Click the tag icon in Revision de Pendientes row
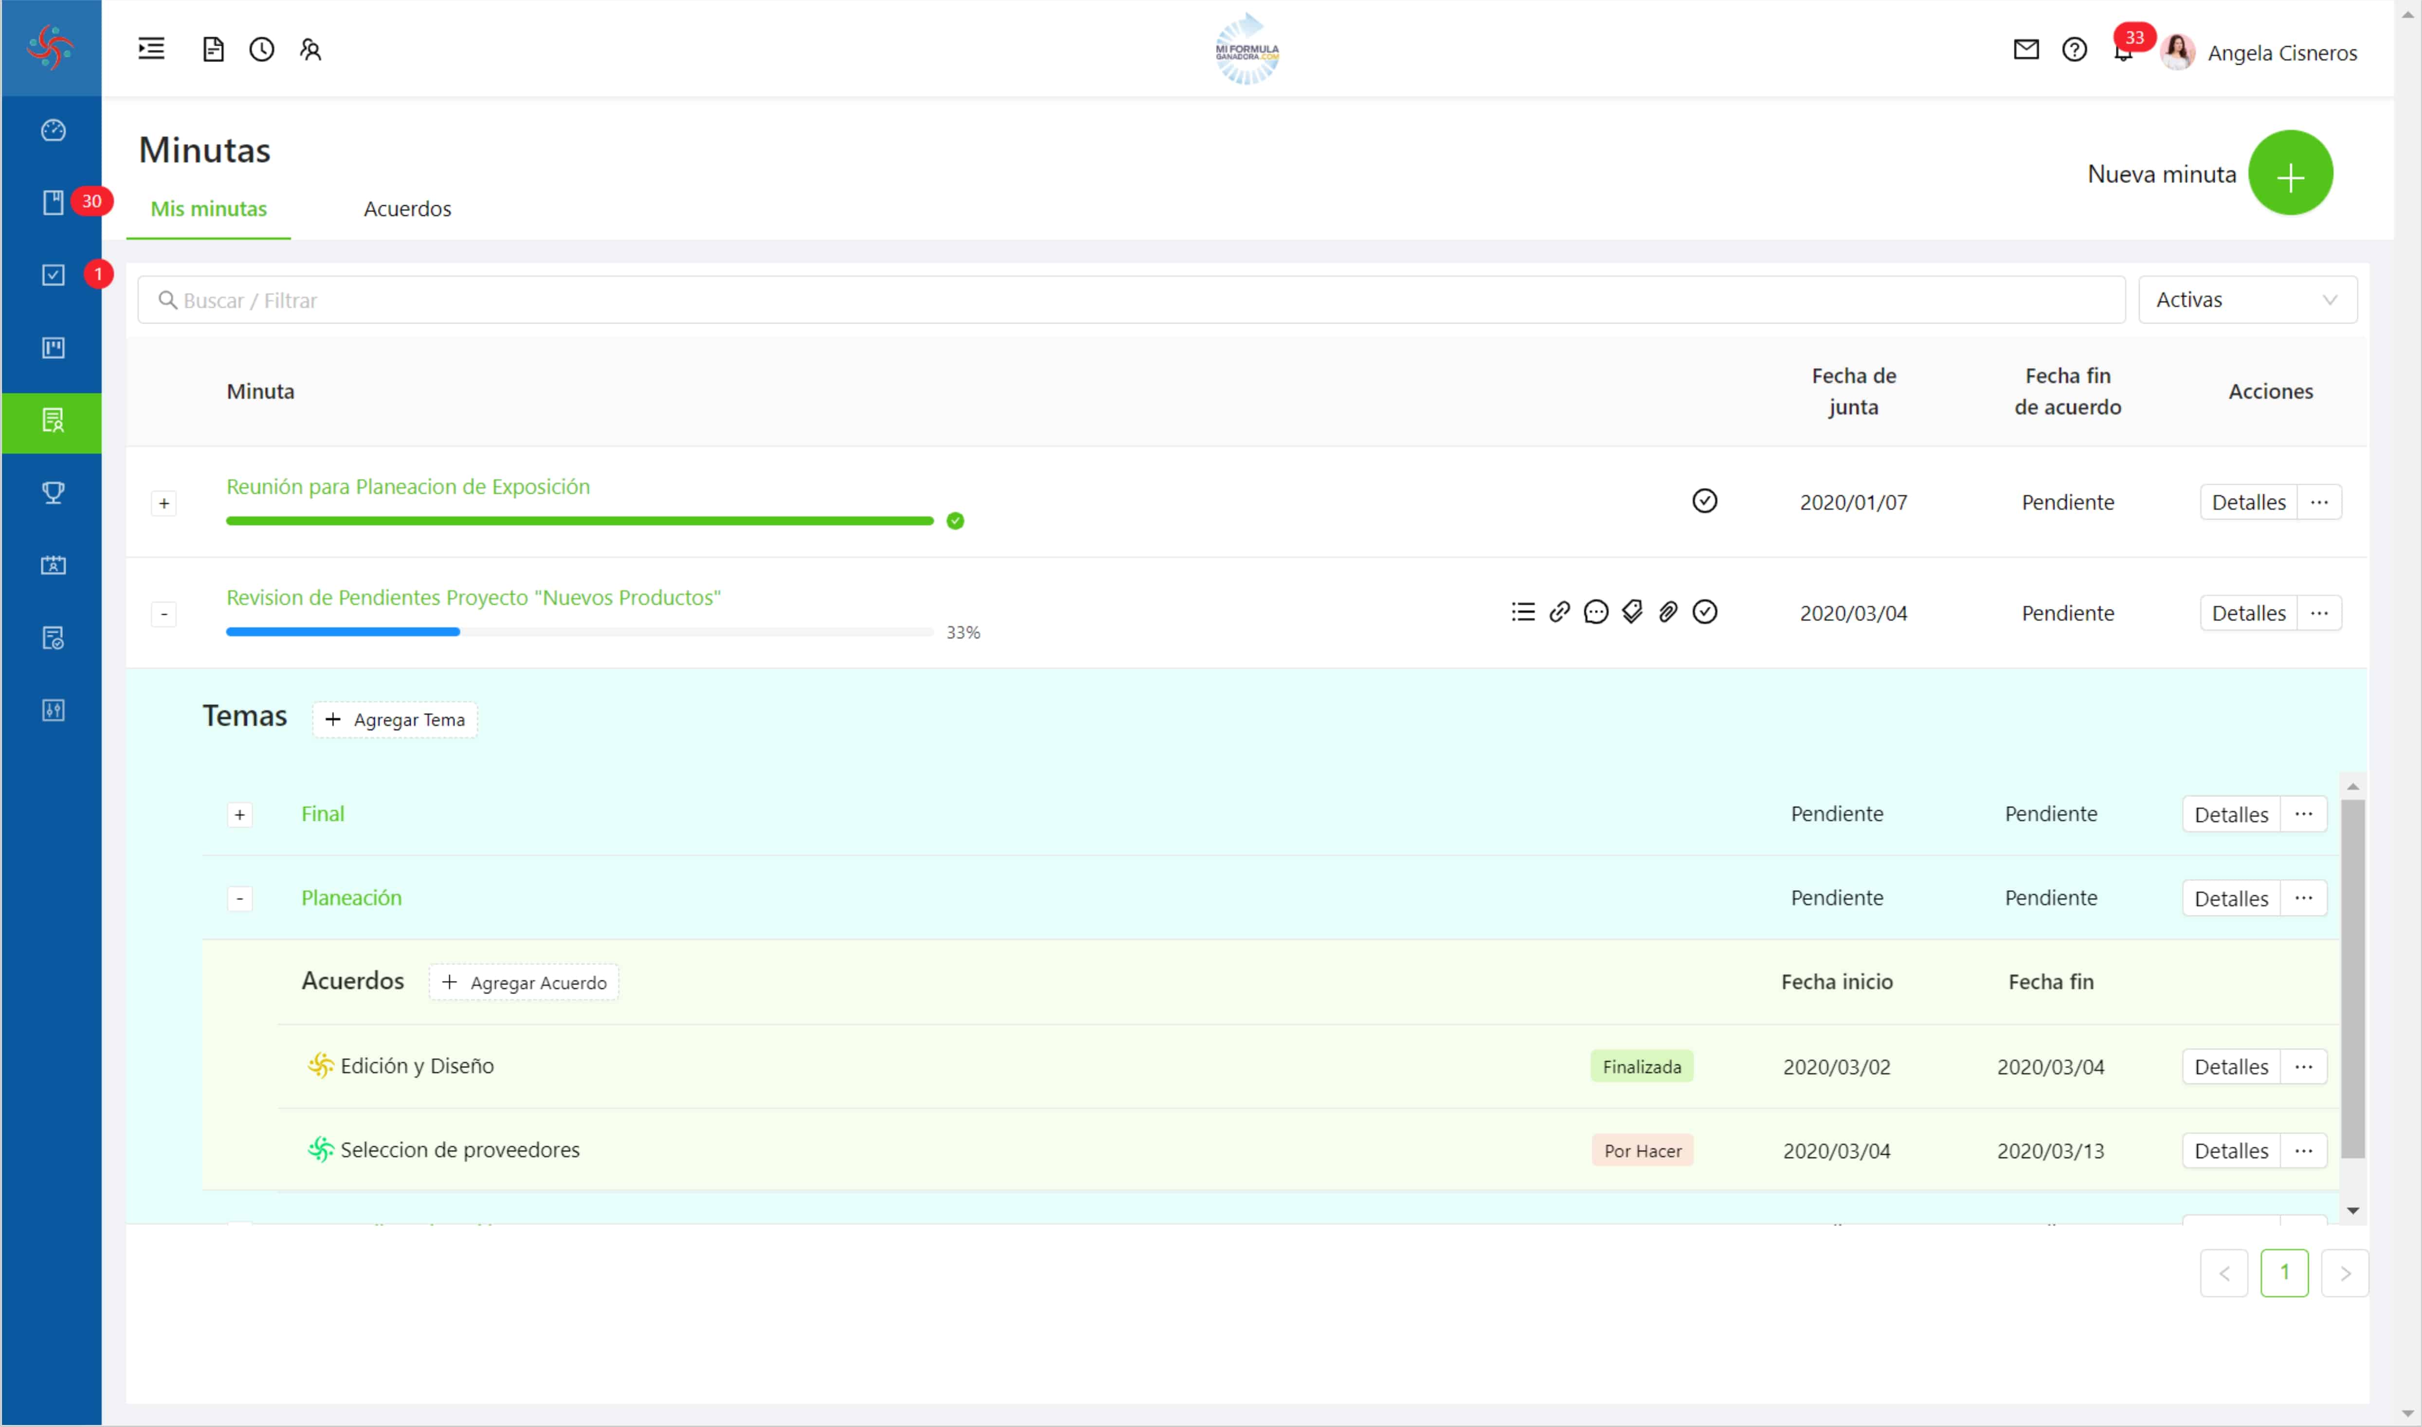This screenshot has height=1427, width=2422. (x=1632, y=611)
